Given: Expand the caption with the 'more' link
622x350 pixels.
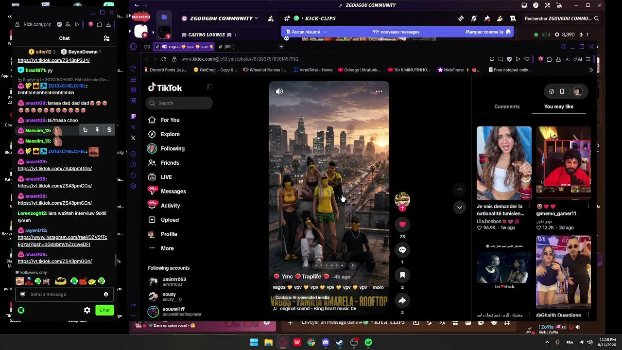Looking at the screenshot, I should point(378,287).
